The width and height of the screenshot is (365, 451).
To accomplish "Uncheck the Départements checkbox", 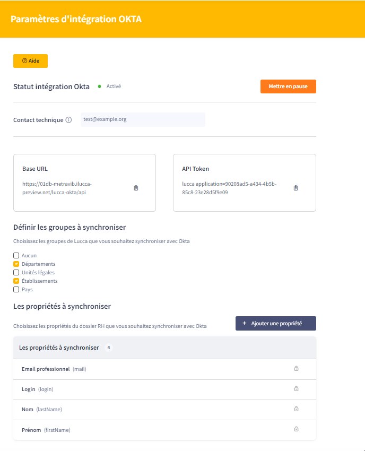I will pyautogui.click(x=16, y=264).
